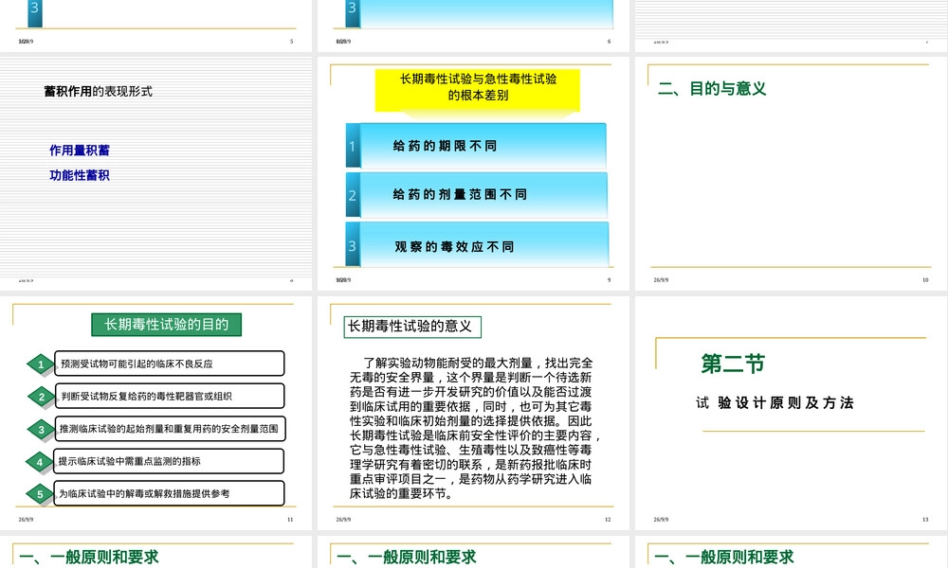Click bar 3 观察的毒效应不同

coord(477,244)
